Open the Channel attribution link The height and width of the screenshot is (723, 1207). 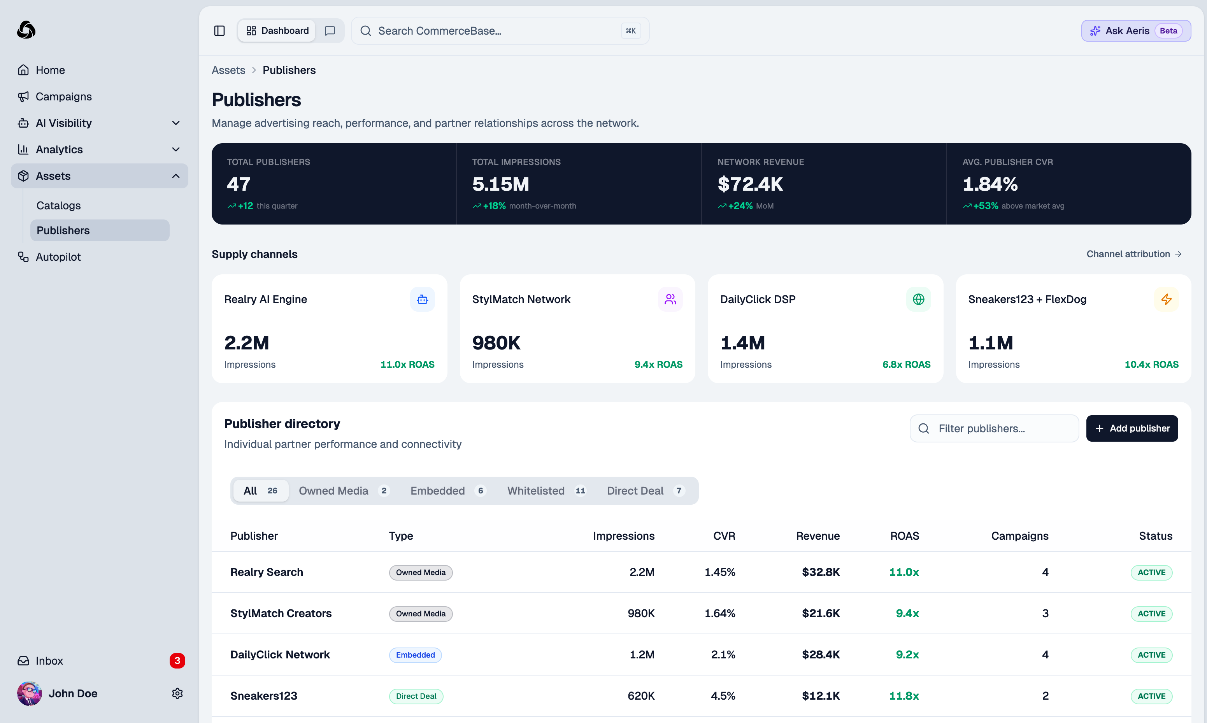pyautogui.click(x=1134, y=254)
